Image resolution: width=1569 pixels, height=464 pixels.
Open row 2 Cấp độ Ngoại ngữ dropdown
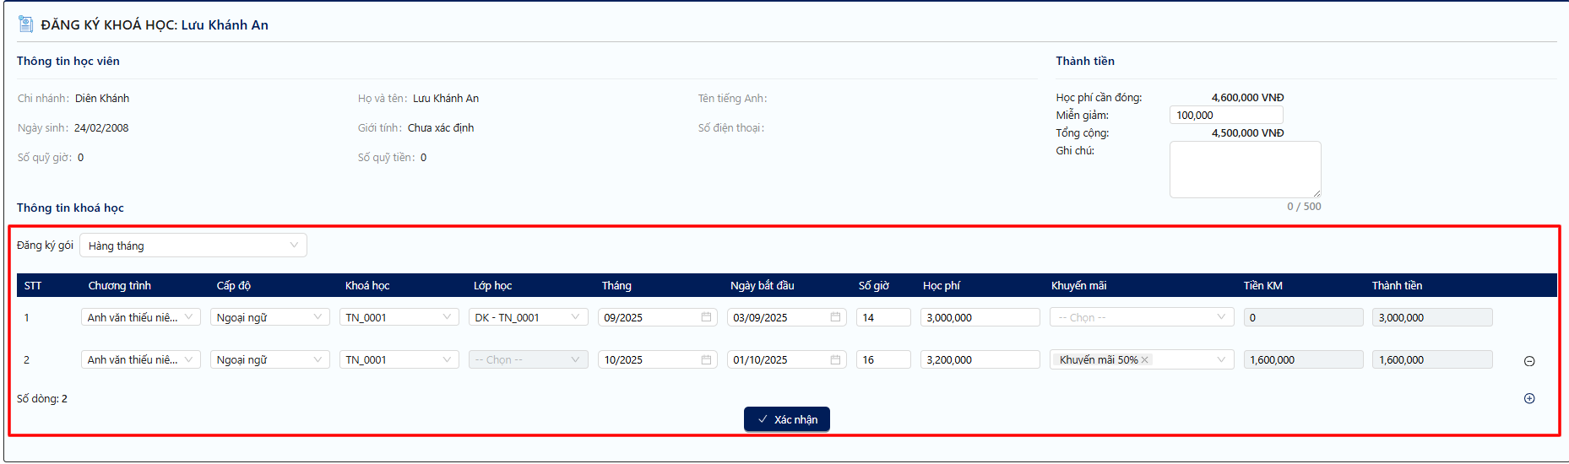pos(269,359)
